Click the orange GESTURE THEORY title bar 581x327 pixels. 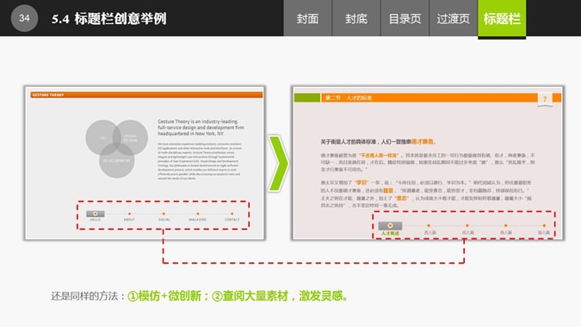point(146,95)
